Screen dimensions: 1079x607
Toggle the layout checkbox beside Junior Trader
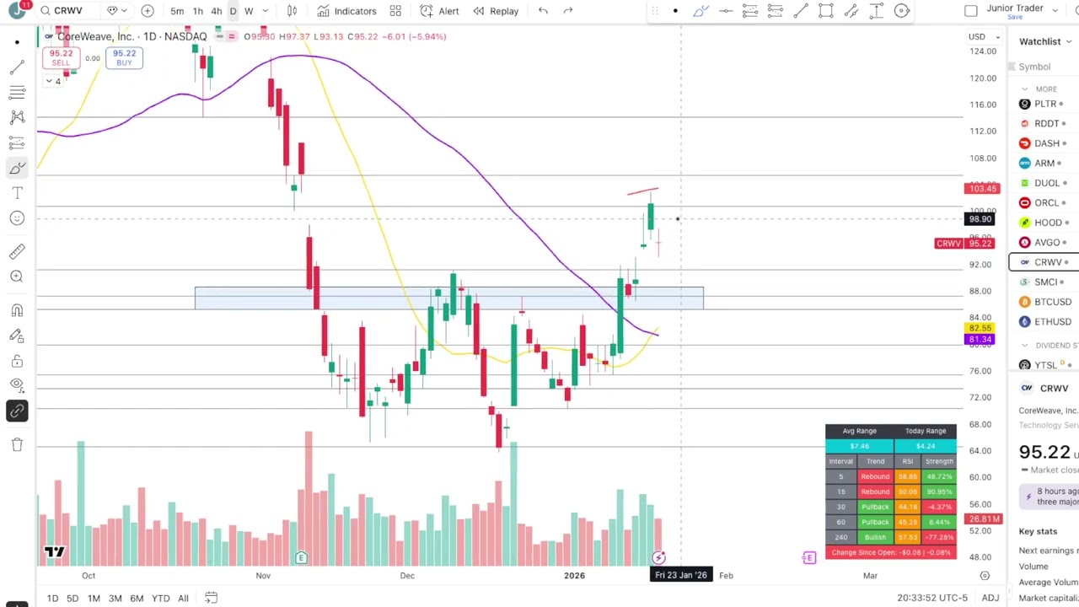point(971,11)
